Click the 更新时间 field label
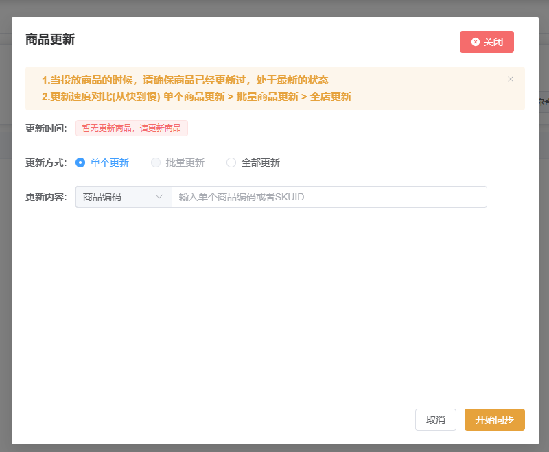Screen dimensions: 549x452 point(46,128)
